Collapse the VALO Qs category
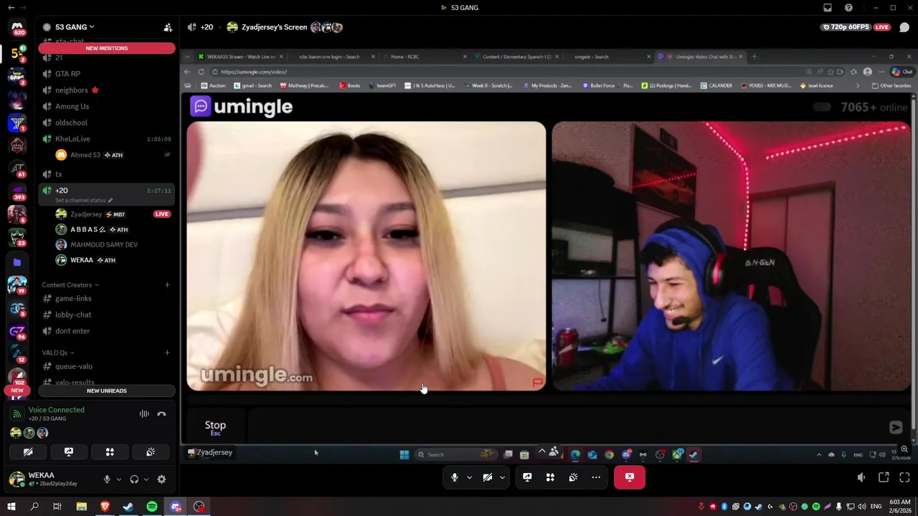This screenshot has width=918, height=516. pos(58,353)
